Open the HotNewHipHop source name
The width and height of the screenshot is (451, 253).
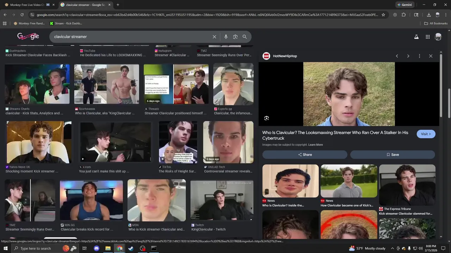(285, 56)
